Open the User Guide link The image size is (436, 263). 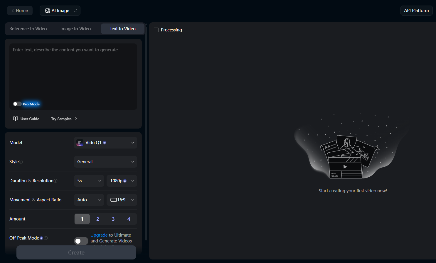click(x=26, y=119)
